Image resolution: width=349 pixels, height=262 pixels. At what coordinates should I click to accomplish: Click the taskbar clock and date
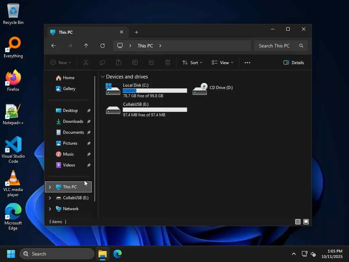pos(332,254)
